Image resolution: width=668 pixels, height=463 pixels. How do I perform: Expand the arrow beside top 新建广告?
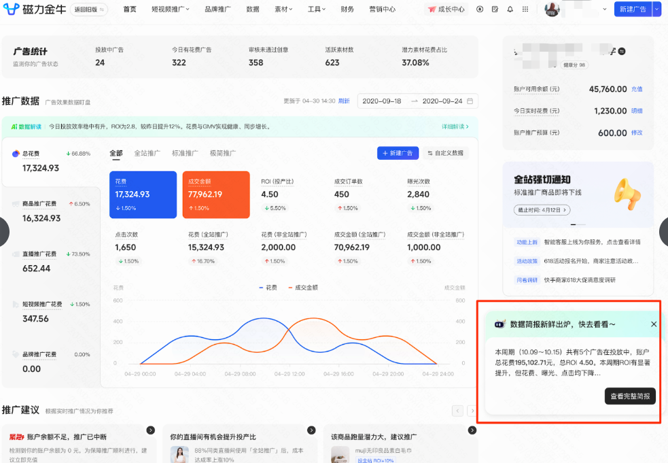pyautogui.click(x=657, y=9)
